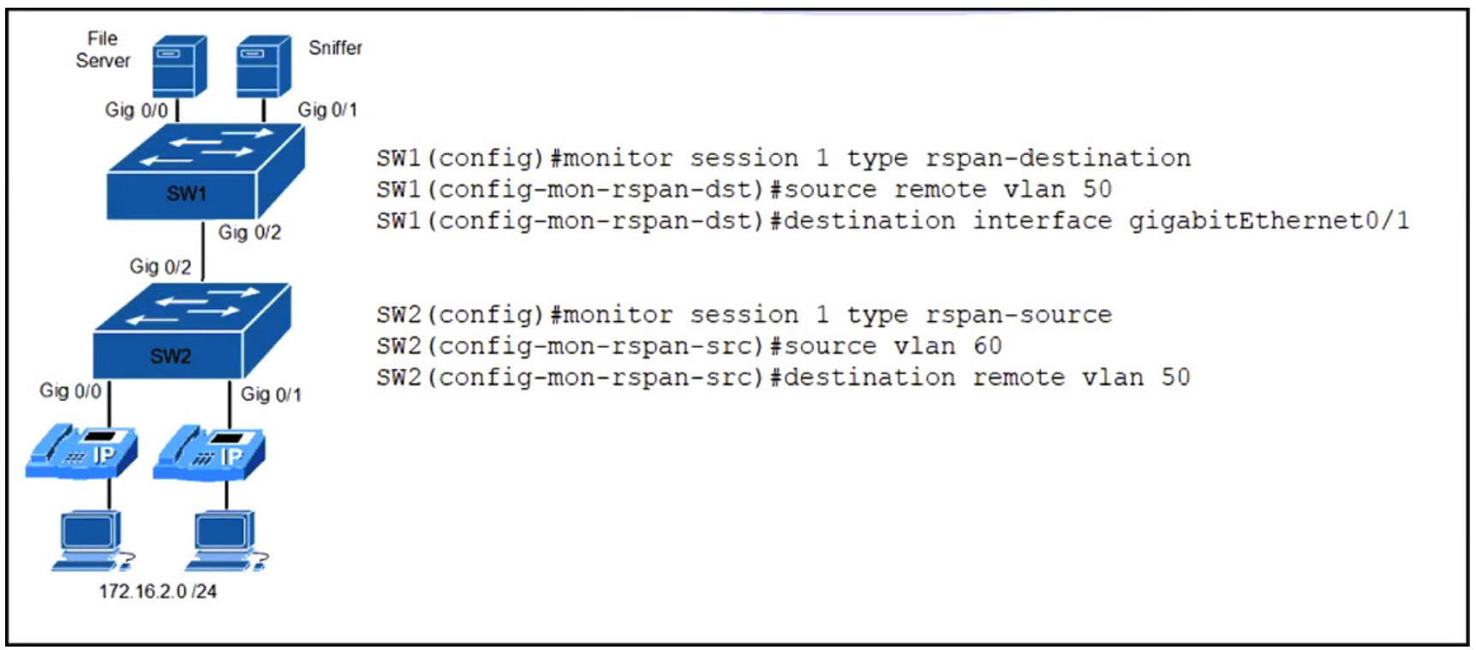Click the SW2 rspan-source monitor session line
Viewport: 1476px width, 650px height.
tap(744, 315)
